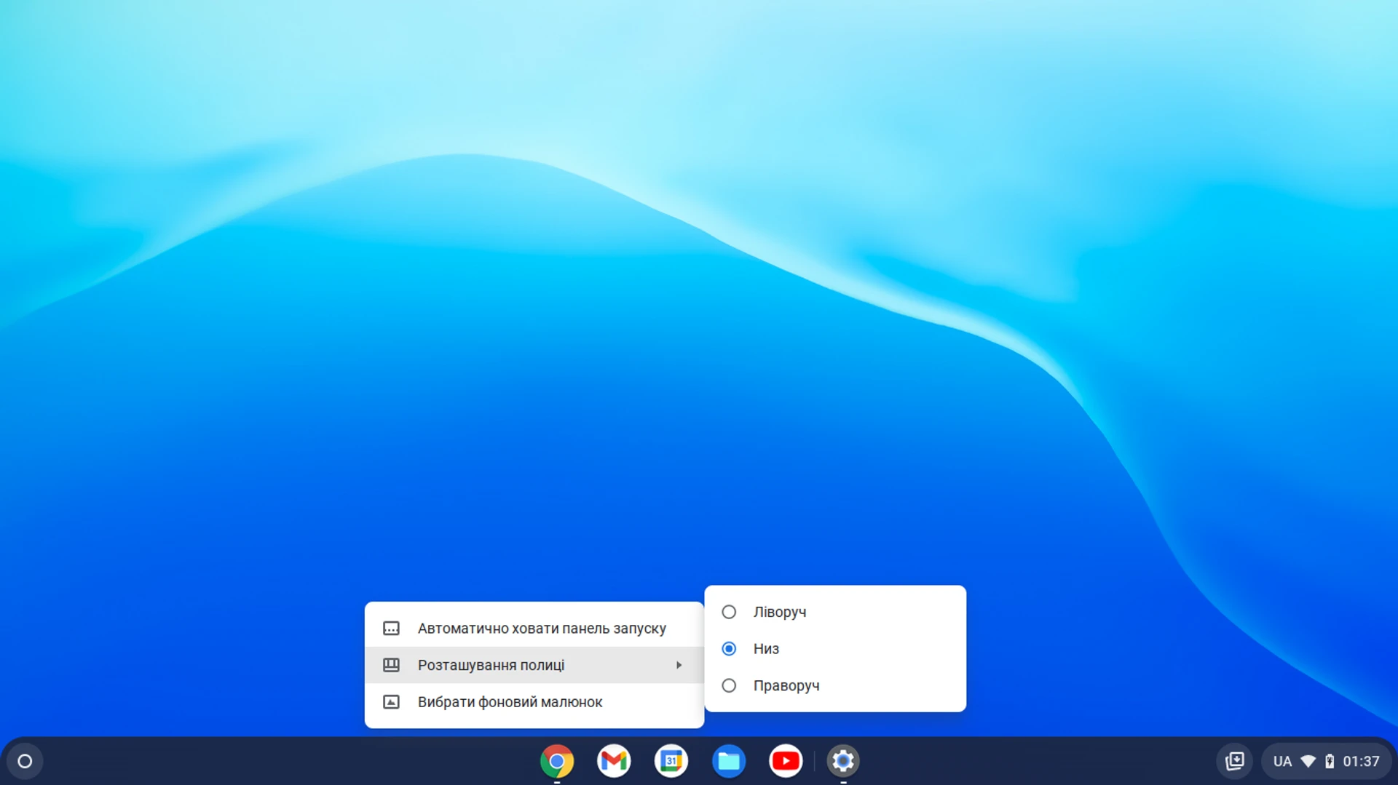The image size is (1398, 785).
Task: Click the app Launcher circle
Action: [x=25, y=760]
